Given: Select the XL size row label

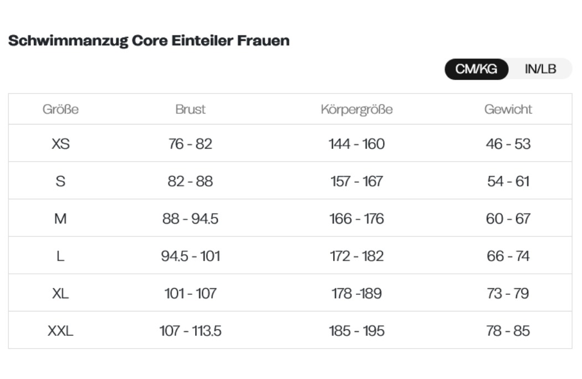Looking at the screenshot, I should pyautogui.click(x=60, y=293).
